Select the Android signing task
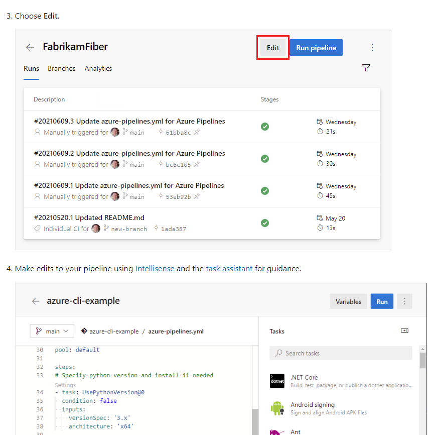This screenshot has height=435, width=428. pos(341,408)
